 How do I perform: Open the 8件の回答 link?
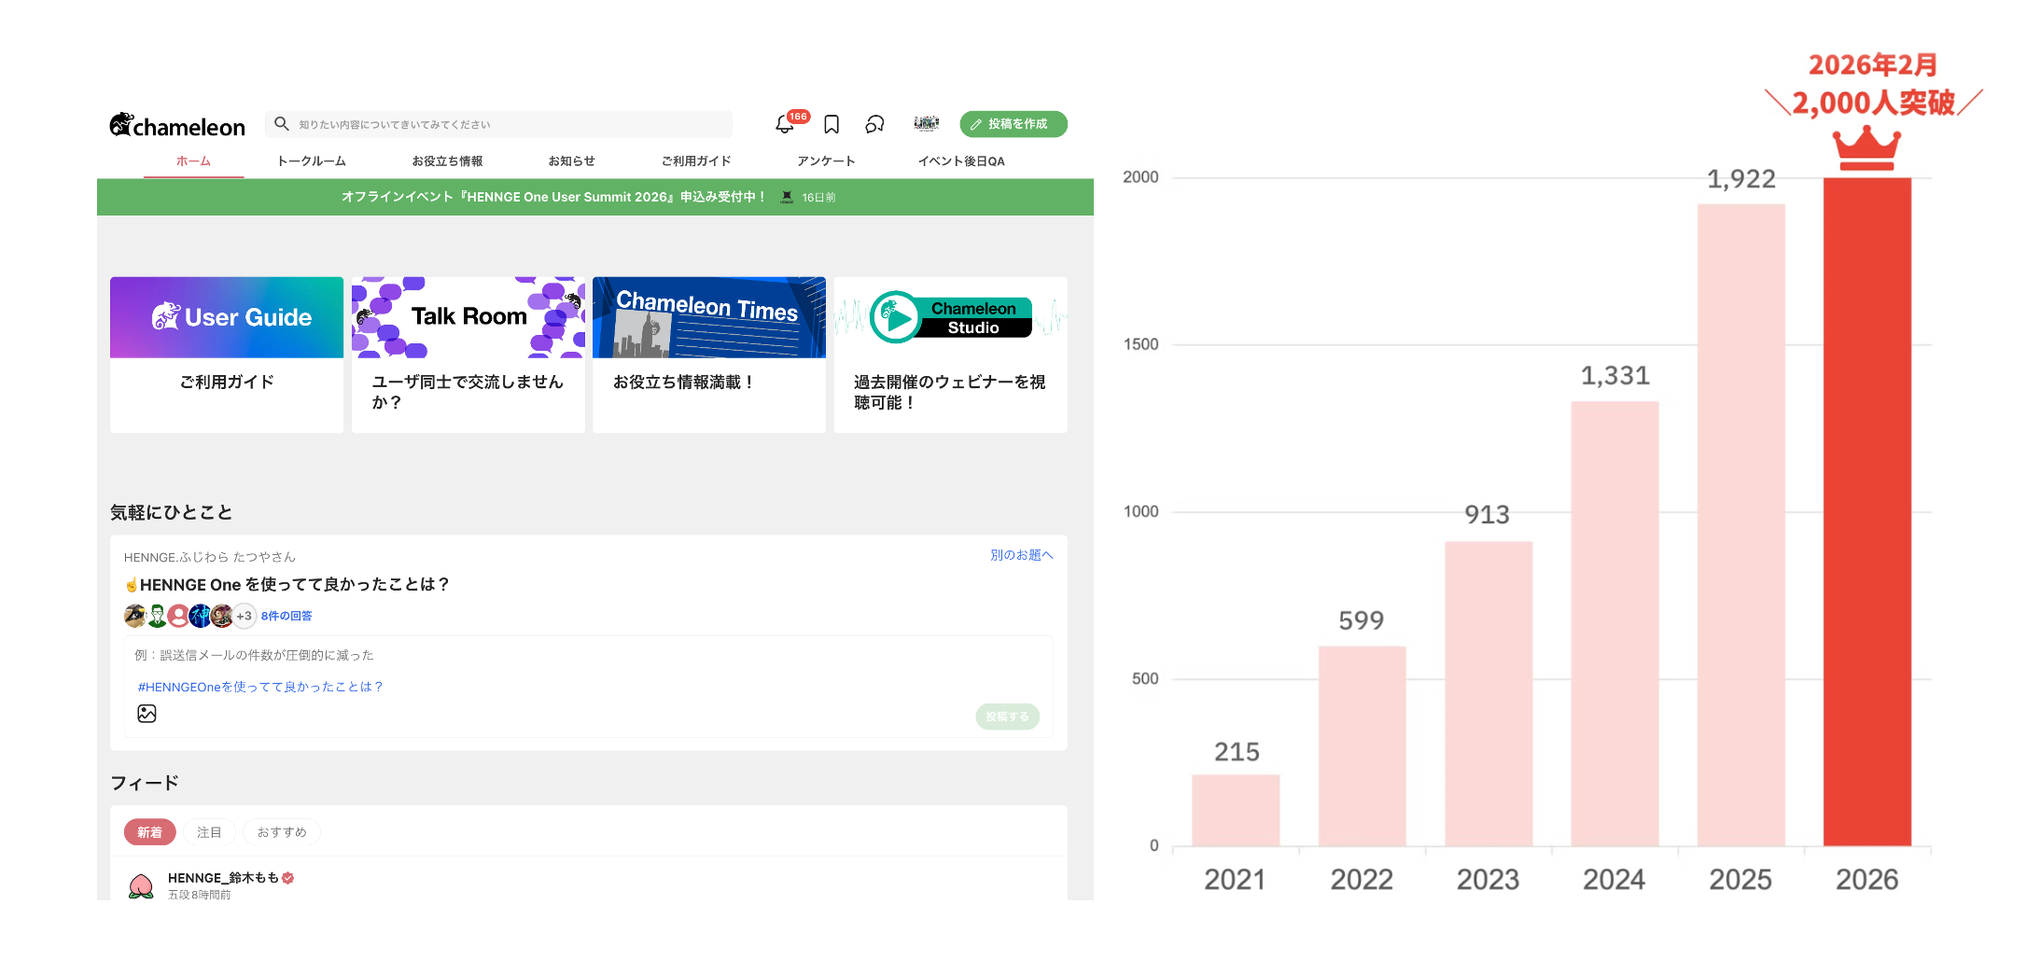287,616
